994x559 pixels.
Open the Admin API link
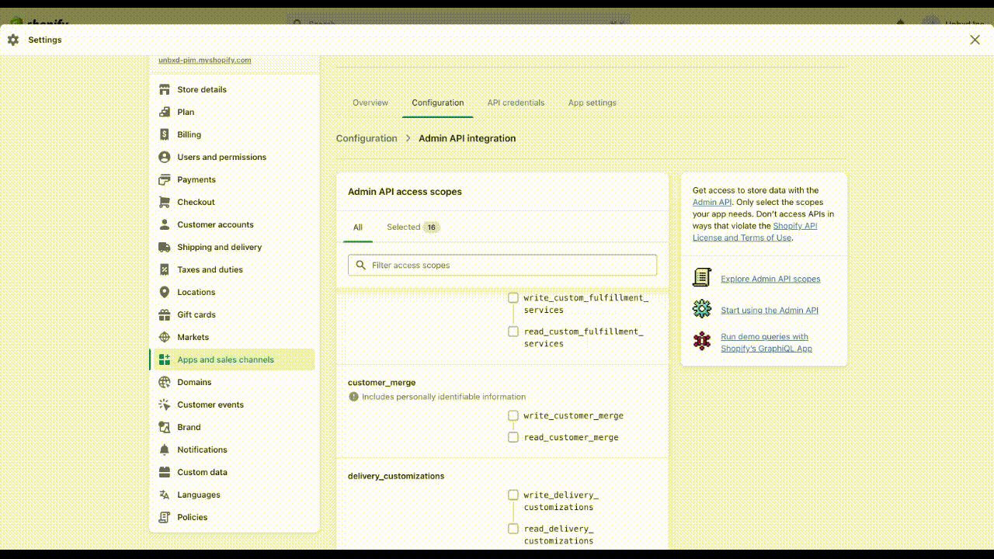(x=712, y=202)
